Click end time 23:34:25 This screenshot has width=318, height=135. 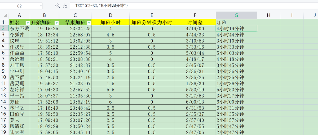click(75, 28)
